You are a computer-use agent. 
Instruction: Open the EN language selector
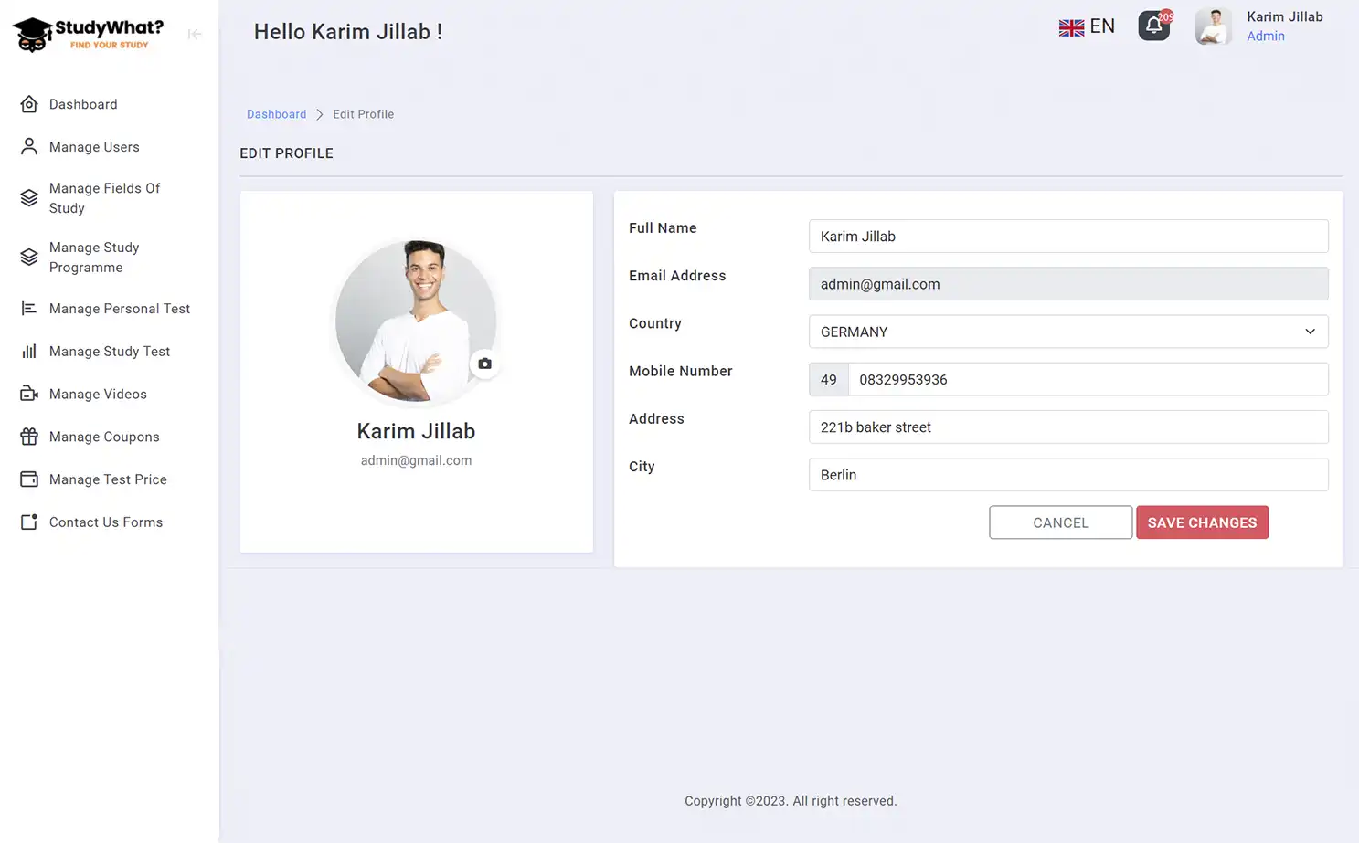1088,26
